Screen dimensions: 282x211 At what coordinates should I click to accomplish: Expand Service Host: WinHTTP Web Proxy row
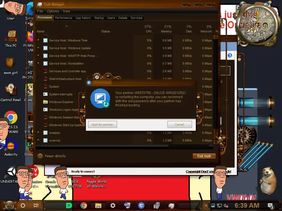pos(38,55)
